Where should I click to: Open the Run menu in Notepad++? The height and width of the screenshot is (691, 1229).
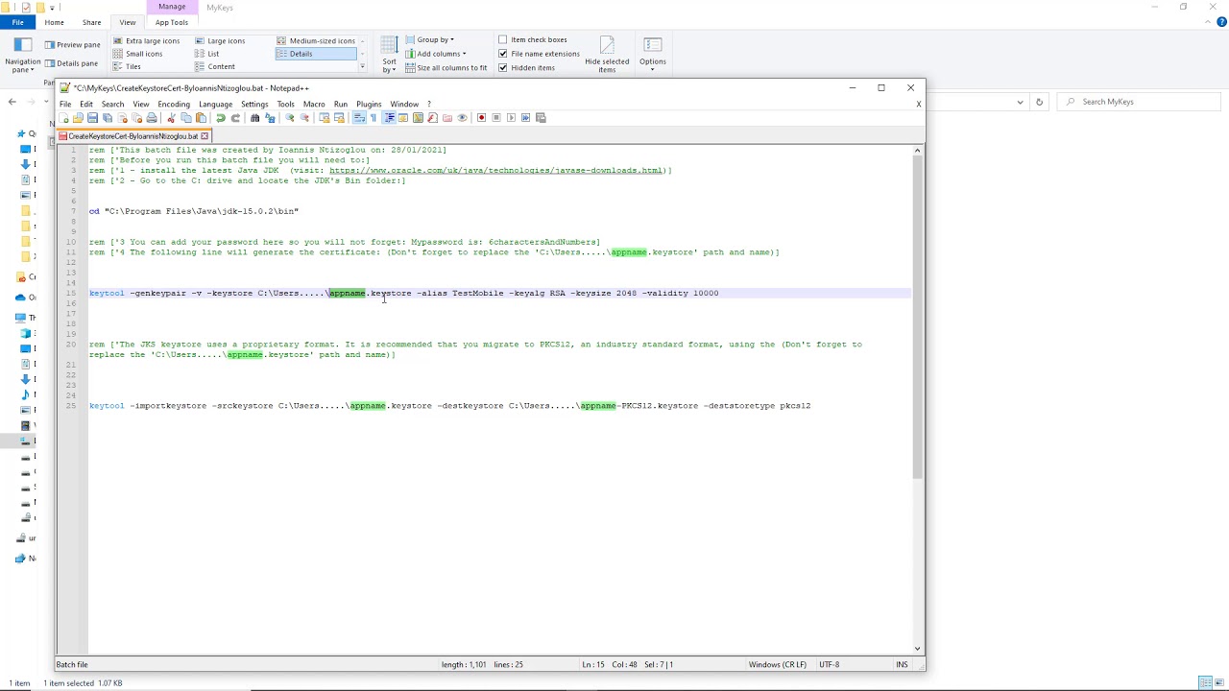click(341, 104)
